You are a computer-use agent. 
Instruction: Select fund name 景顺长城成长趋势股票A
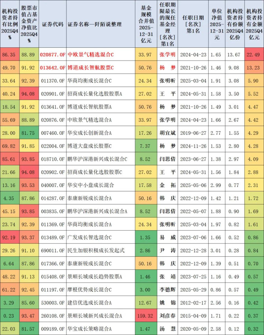coord(95,277)
